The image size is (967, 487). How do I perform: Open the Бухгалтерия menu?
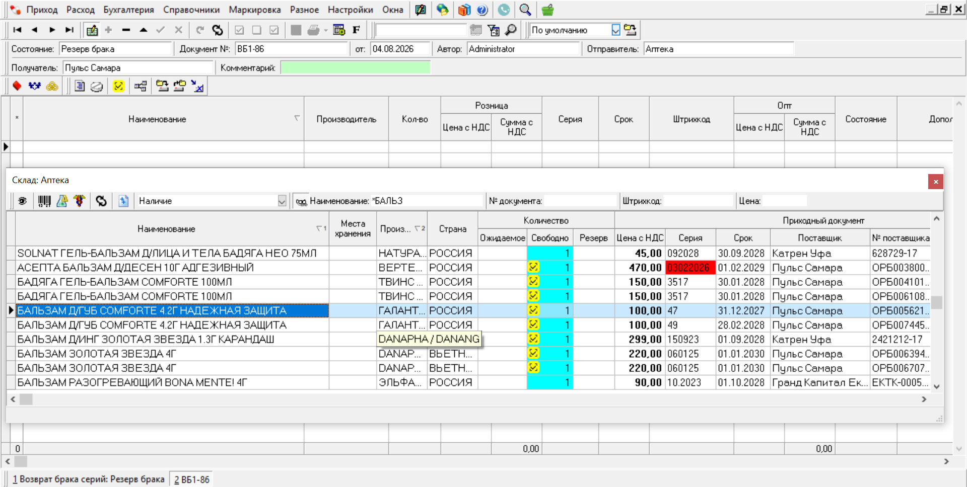click(128, 10)
